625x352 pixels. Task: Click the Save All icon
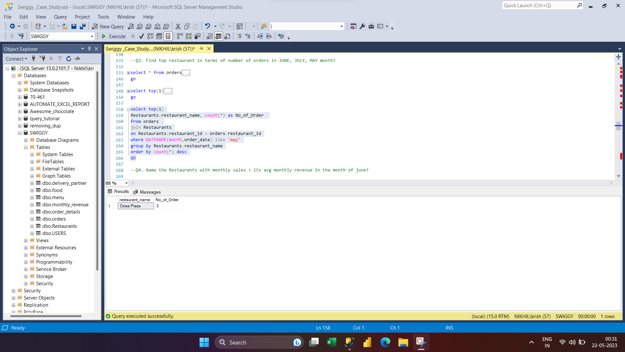(83, 26)
